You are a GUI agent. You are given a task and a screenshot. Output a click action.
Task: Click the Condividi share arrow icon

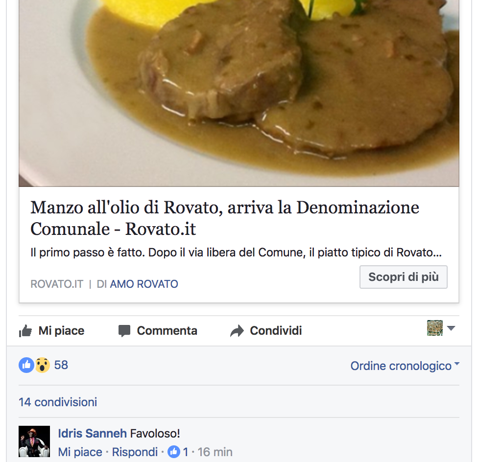coord(237,331)
